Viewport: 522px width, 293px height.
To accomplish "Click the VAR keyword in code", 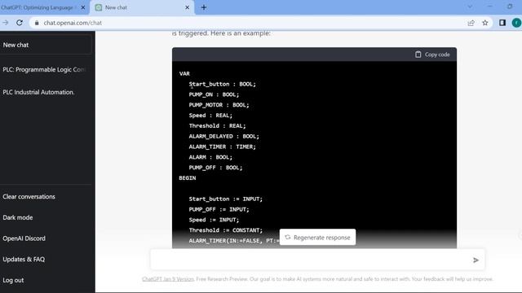I will point(184,74).
